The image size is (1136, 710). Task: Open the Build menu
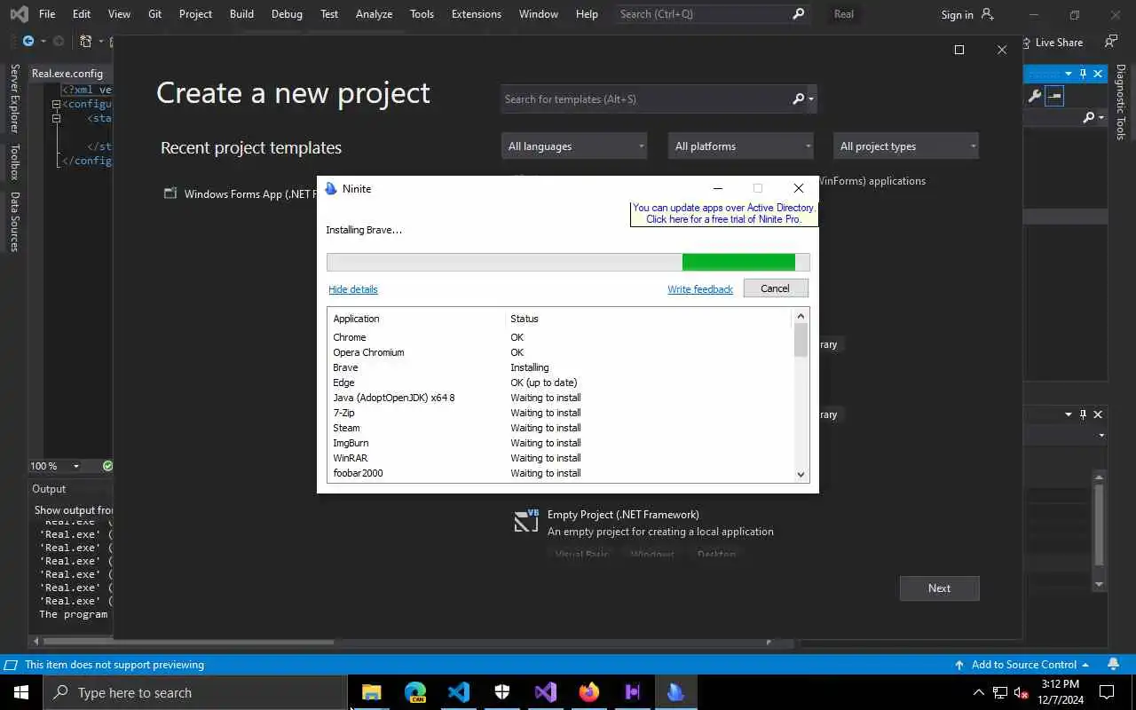click(241, 14)
